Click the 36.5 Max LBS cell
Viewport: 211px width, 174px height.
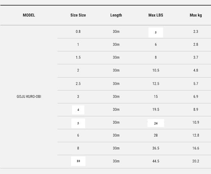(156, 148)
